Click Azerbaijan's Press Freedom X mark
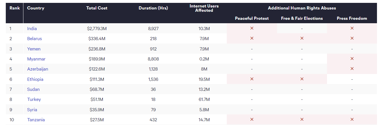The image size is (379, 125). click(352, 69)
